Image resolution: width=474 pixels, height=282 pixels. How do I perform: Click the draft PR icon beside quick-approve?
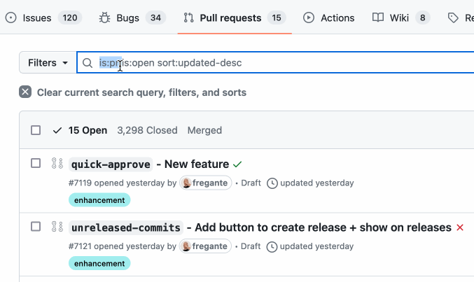57,164
